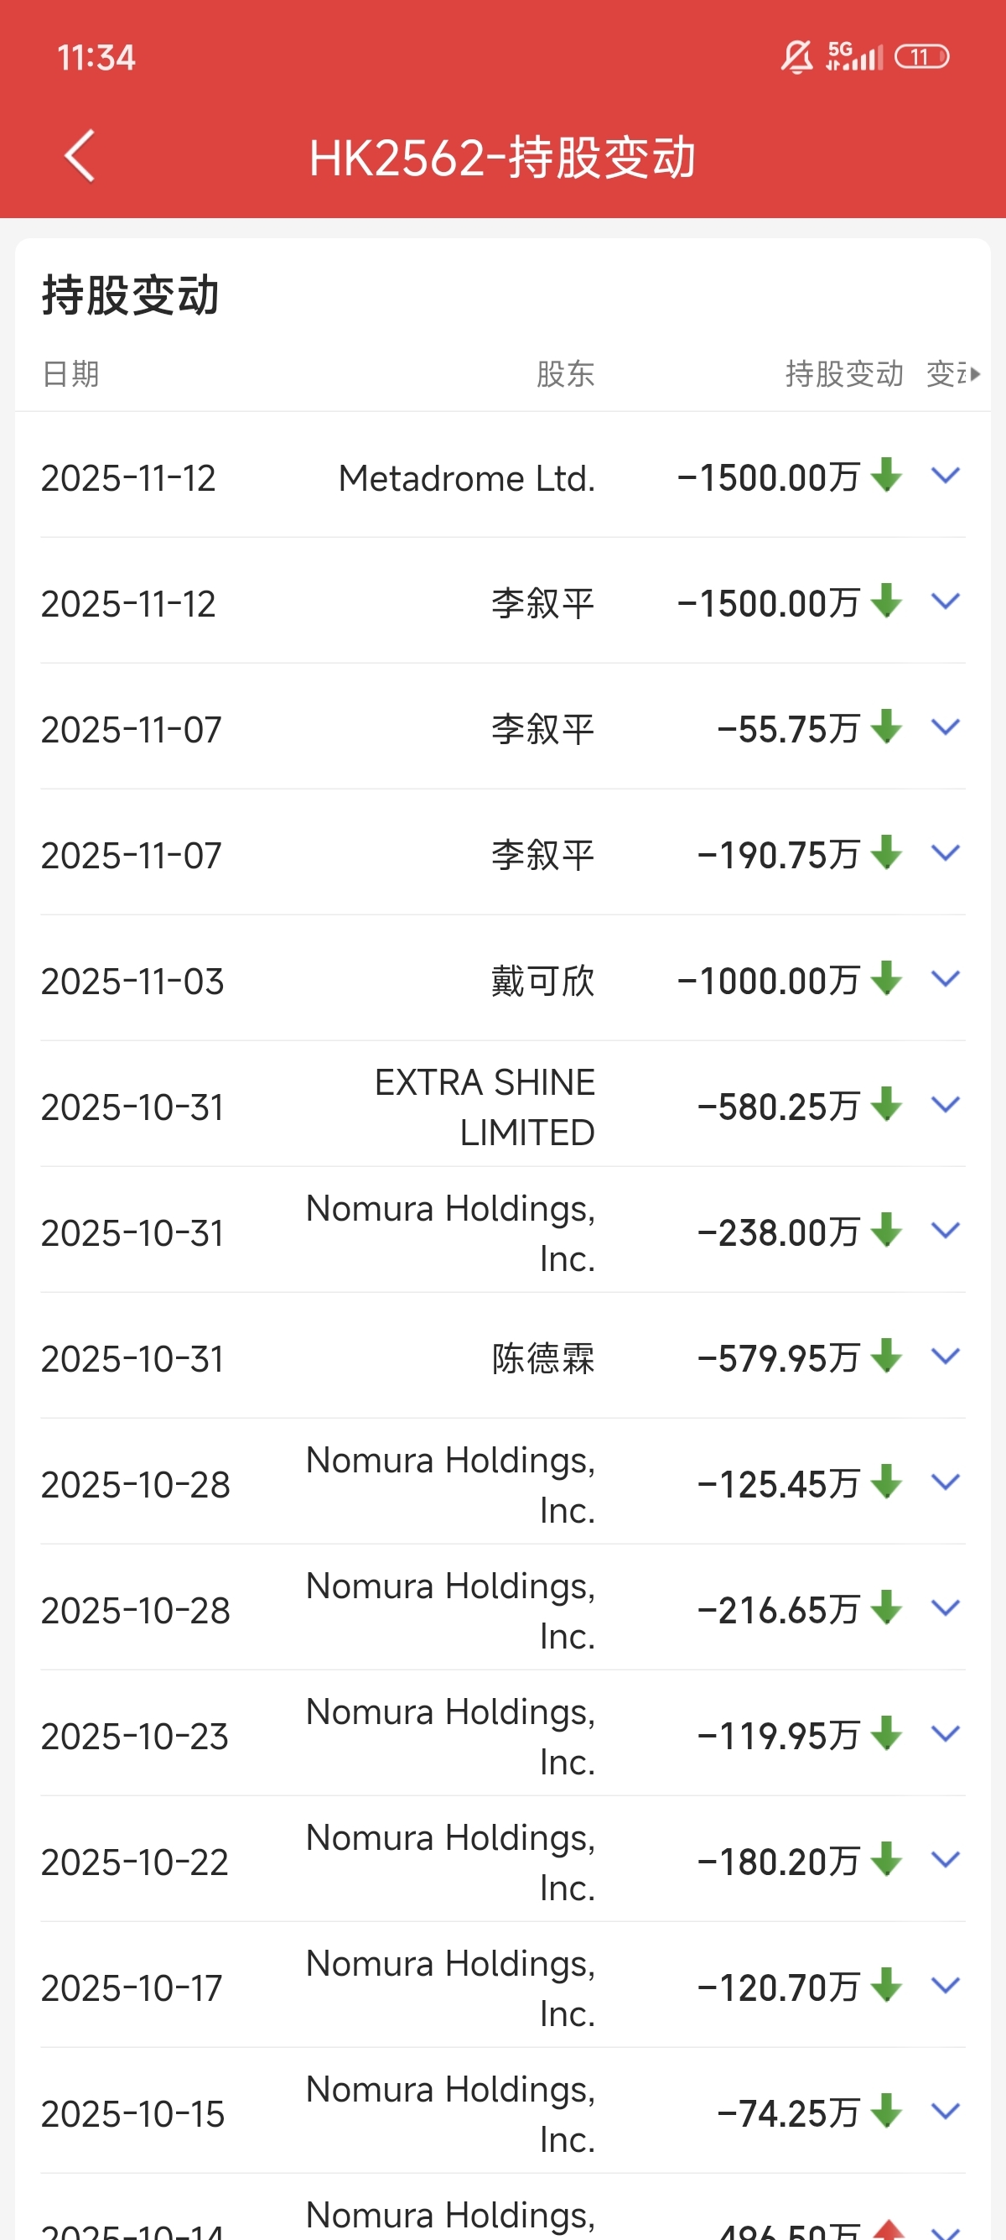Expand the 戴可欣 2025-11-03 row
Screen dimensions: 1006x2240
[x=945, y=978]
